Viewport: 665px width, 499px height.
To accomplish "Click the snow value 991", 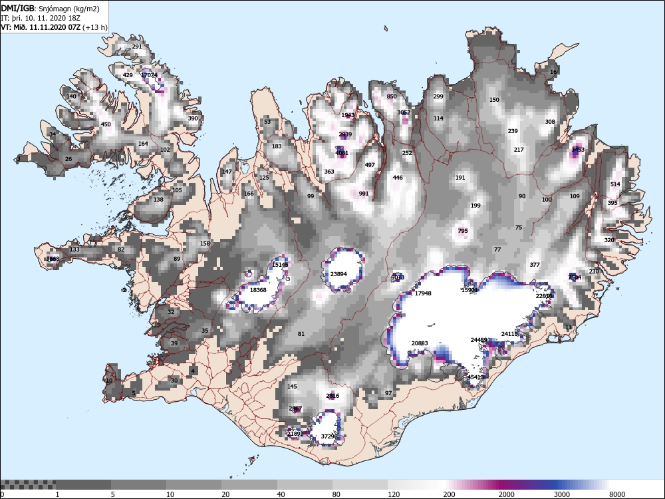I will coord(364,194).
